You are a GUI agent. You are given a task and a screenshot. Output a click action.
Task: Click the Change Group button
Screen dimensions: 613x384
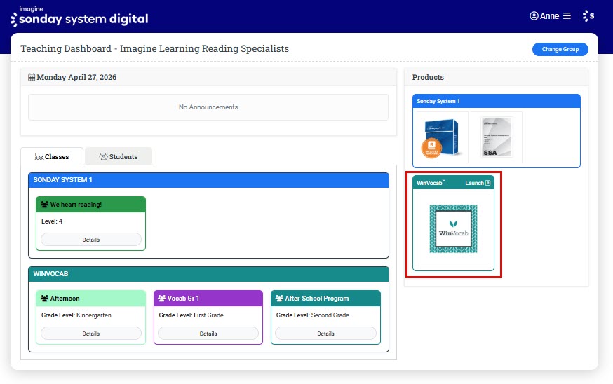click(560, 49)
